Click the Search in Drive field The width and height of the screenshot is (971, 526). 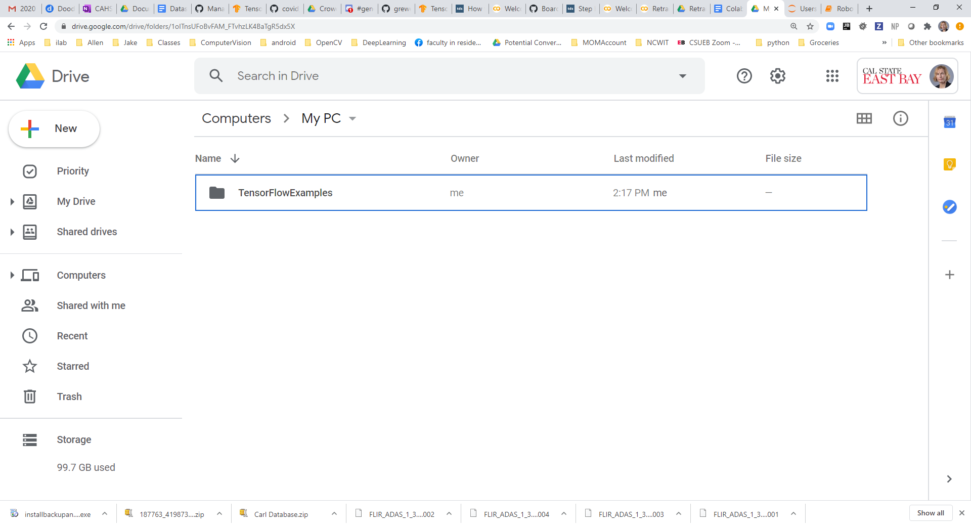click(x=445, y=76)
